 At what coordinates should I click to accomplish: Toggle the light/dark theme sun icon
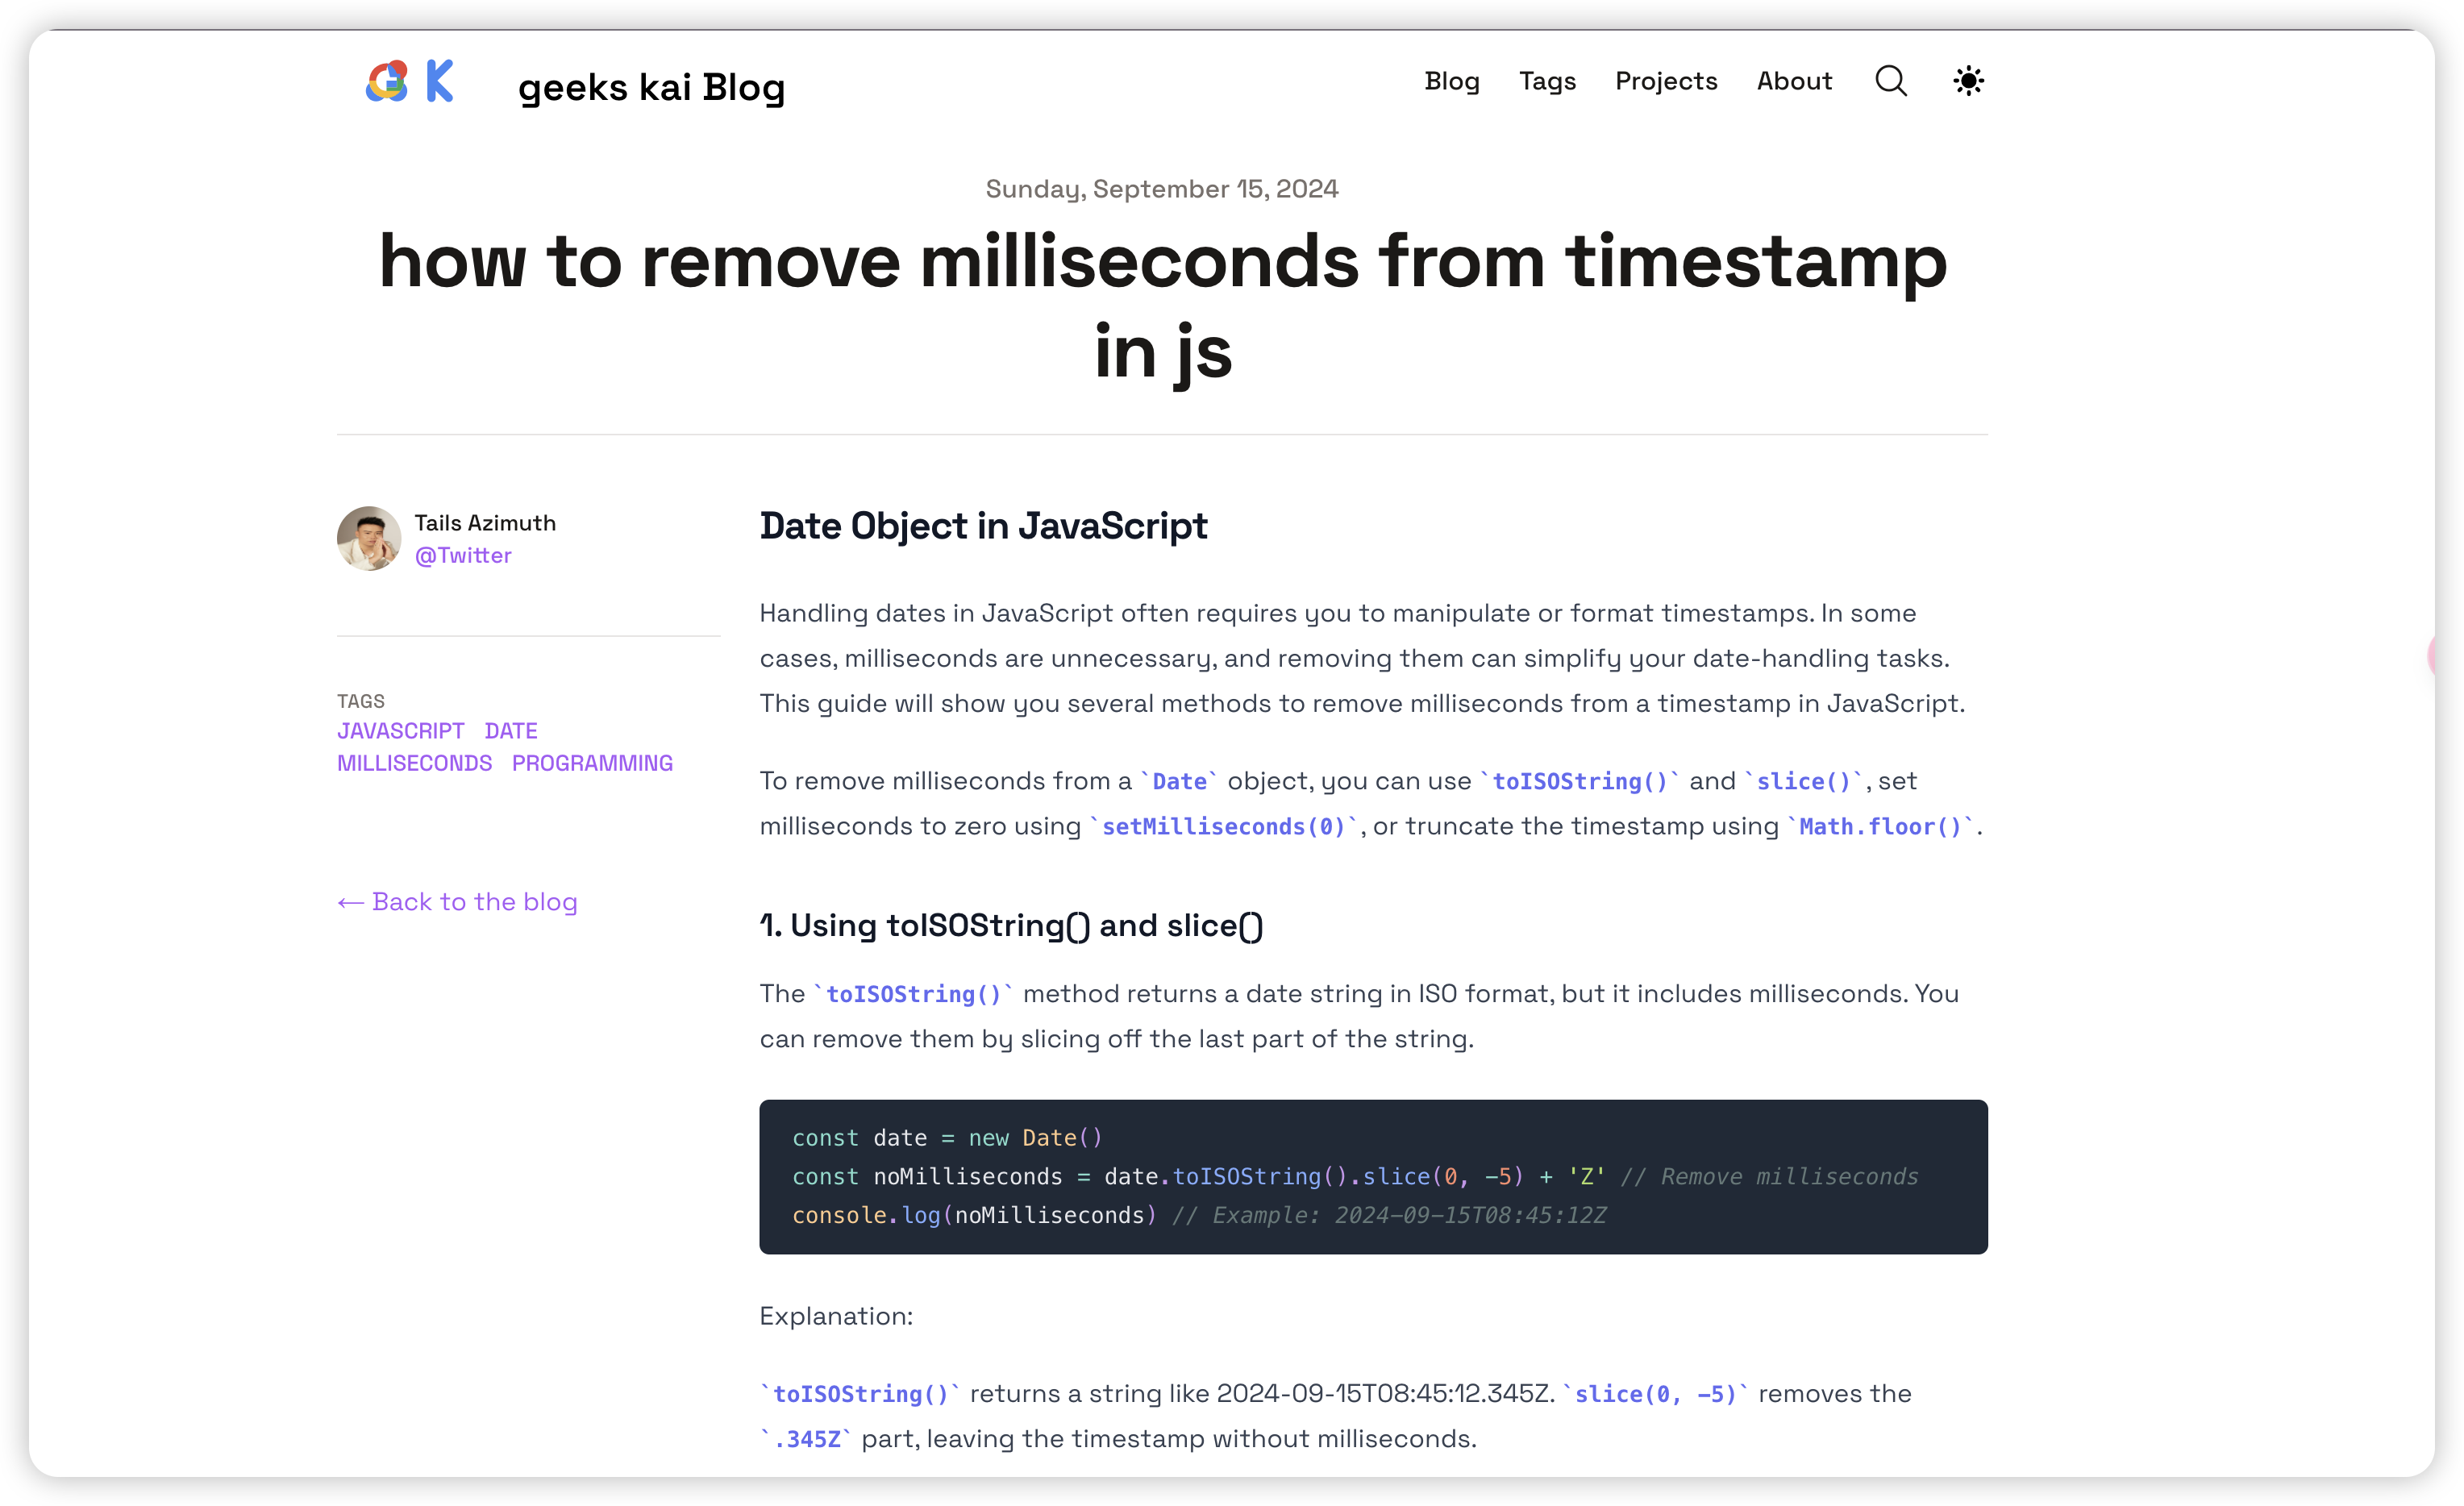pyautogui.click(x=1968, y=81)
